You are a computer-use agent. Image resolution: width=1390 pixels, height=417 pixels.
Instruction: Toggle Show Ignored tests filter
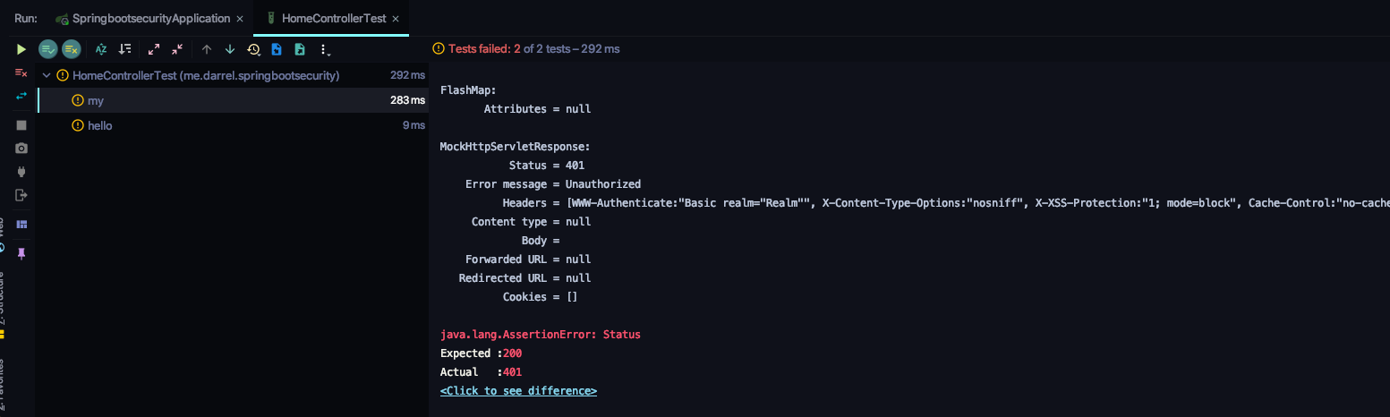click(72, 49)
